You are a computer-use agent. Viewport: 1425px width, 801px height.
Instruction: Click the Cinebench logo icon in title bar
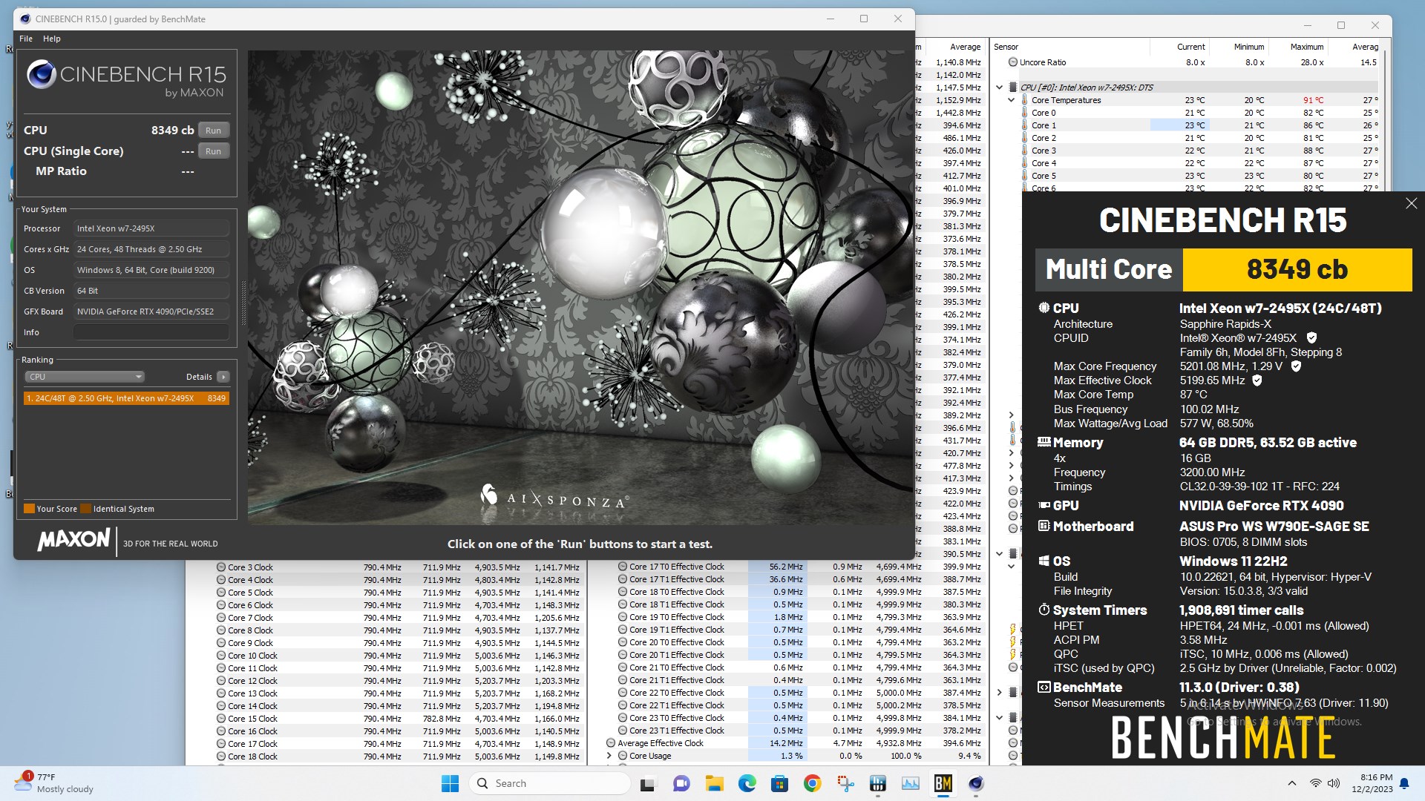coord(24,19)
